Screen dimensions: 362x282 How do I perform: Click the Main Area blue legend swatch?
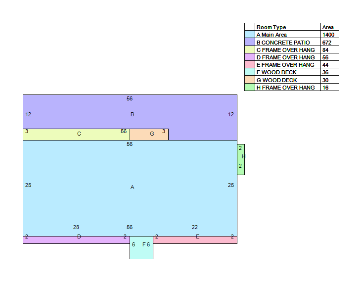[250, 35]
